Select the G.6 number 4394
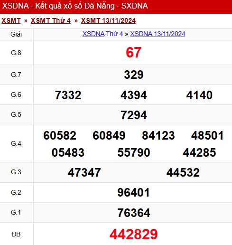This screenshot has height=245, width=232. coord(134,95)
